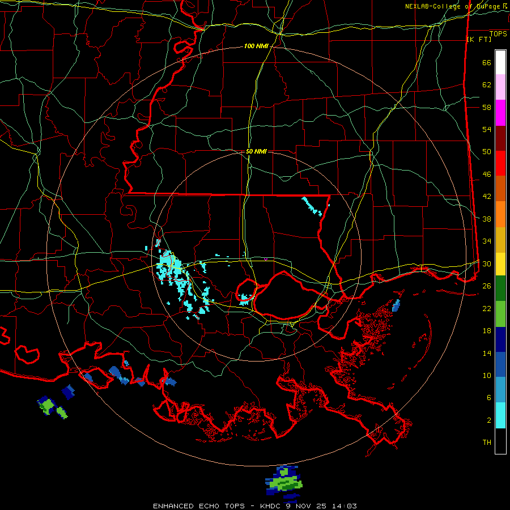510x510 pixels.
Task: Click the bright red 46 kft legend color
Action: coord(500,163)
